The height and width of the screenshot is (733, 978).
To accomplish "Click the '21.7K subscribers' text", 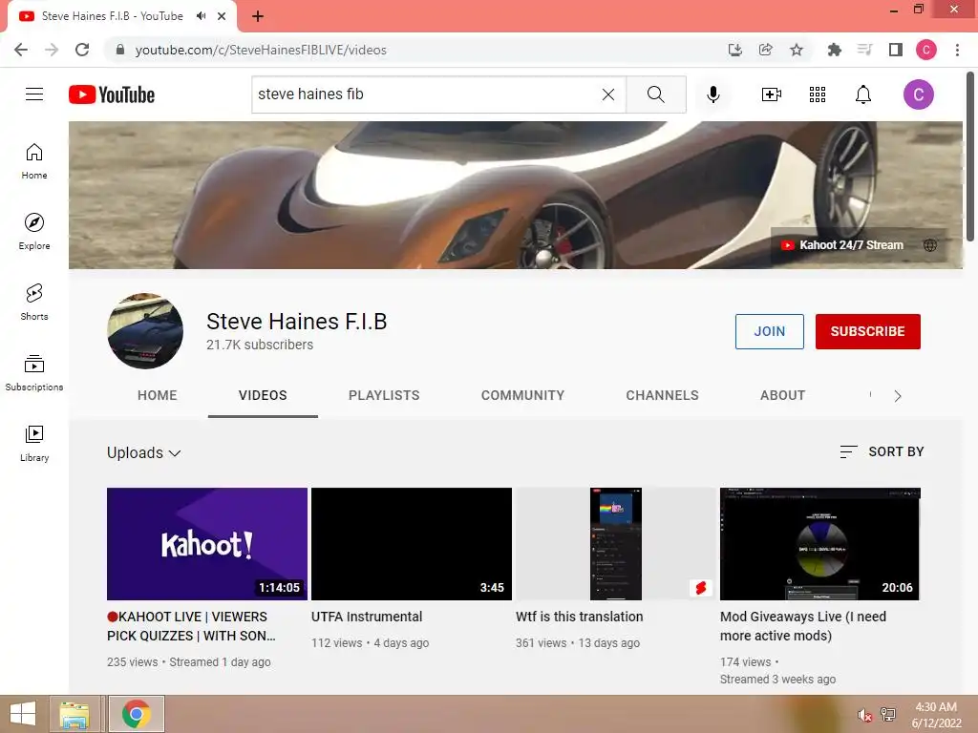I will point(260,345).
